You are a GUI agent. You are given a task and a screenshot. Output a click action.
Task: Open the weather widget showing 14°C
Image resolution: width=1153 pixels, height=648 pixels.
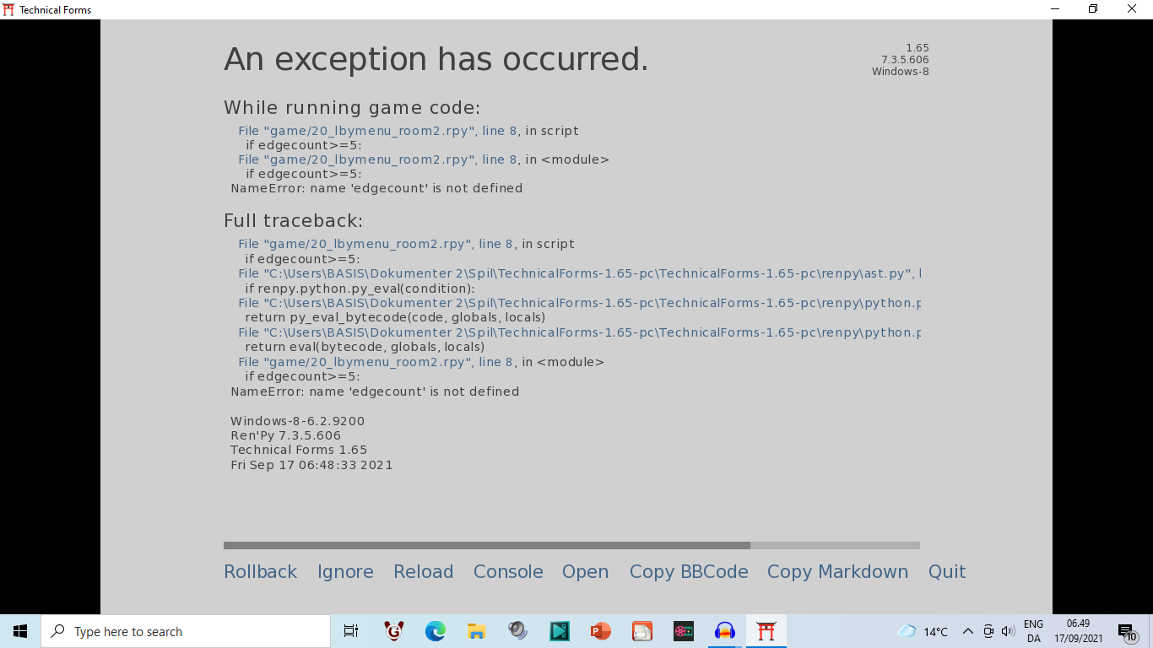[923, 631]
